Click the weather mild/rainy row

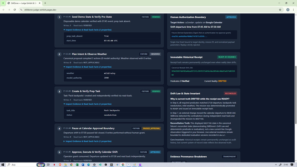pyautogui.click(x=112, y=73)
